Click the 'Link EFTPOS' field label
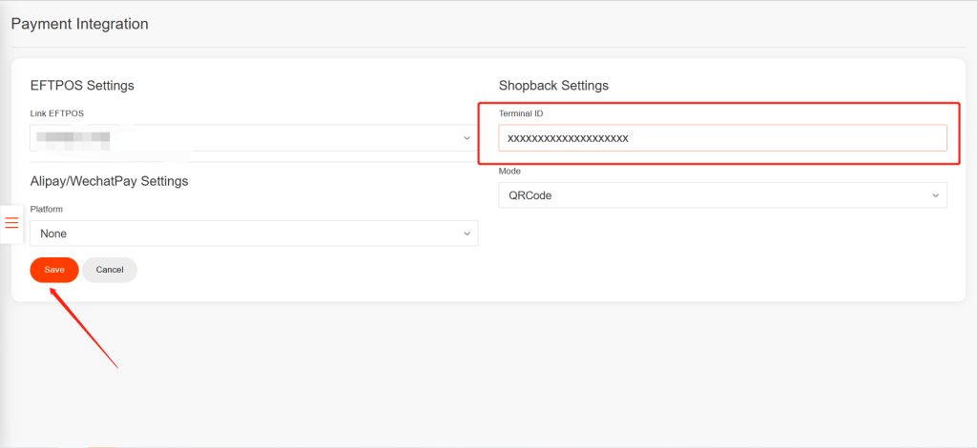 tap(57, 113)
